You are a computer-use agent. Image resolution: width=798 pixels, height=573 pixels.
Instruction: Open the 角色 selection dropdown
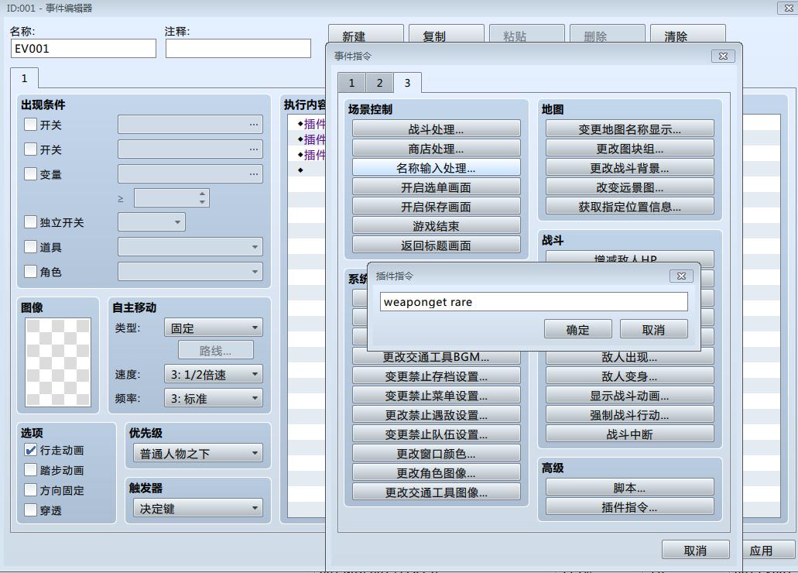[190, 272]
